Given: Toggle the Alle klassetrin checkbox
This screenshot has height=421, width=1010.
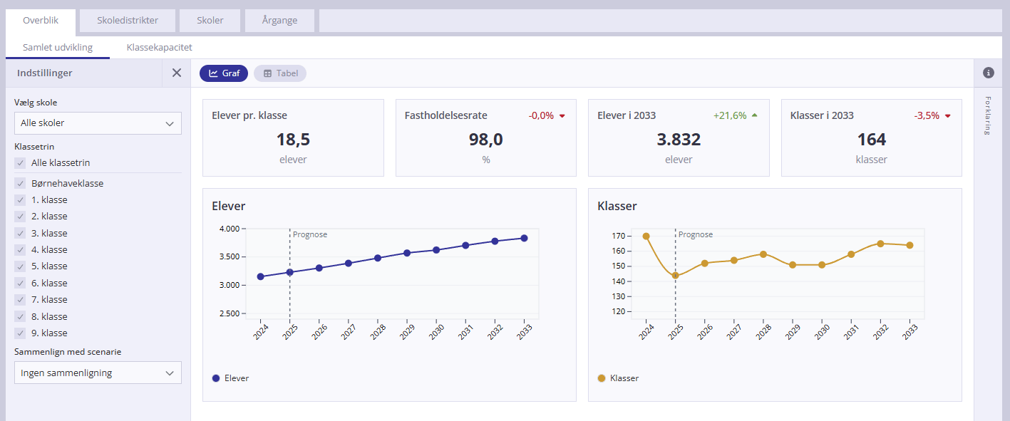Looking at the screenshot, I should coord(20,163).
